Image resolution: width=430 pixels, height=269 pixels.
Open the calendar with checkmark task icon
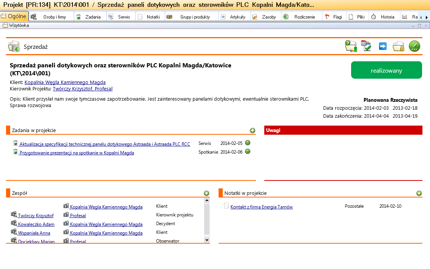(x=366, y=46)
